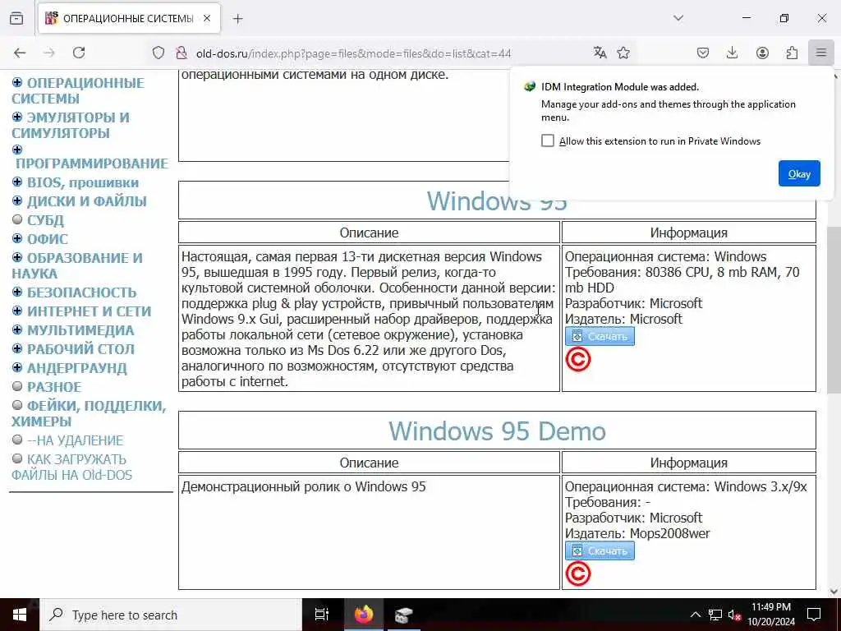Viewport: 841px width, 631px height.
Task: Open the ЭМУЛЯТОРЫ И СИМУЛЯТОРЫ link
Action: click(71, 125)
